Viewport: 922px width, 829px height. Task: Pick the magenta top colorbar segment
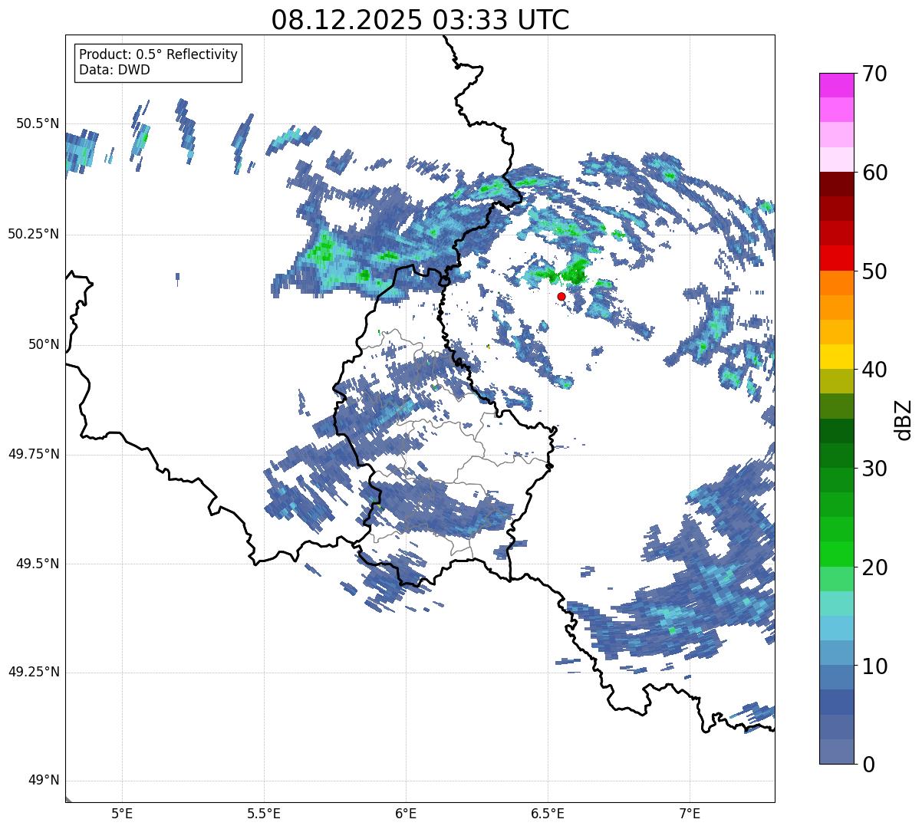click(x=837, y=86)
